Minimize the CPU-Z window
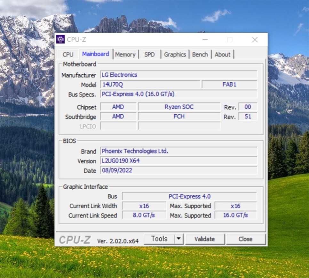 tap(205, 40)
